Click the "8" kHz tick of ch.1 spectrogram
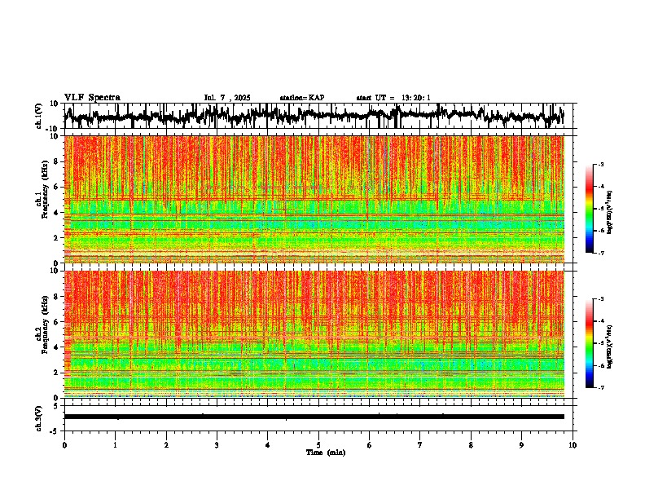 click(x=56, y=162)
